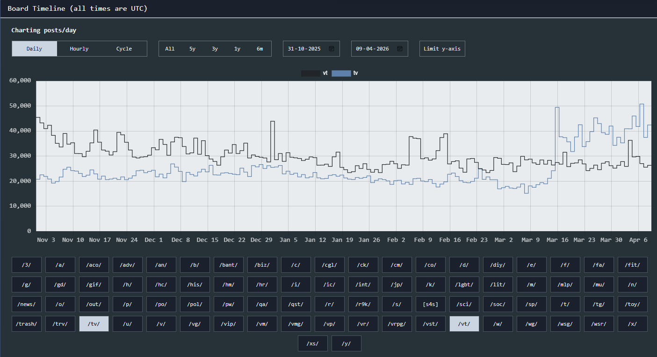Toggle the [s4s] board

pos(431,304)
